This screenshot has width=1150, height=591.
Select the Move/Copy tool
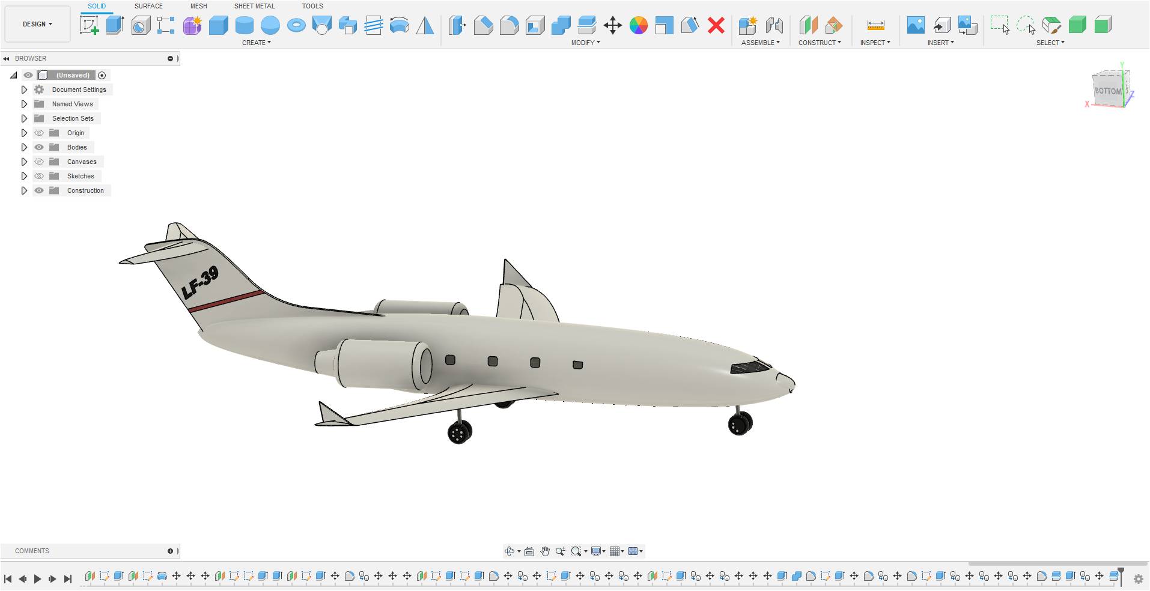[612, 25]
